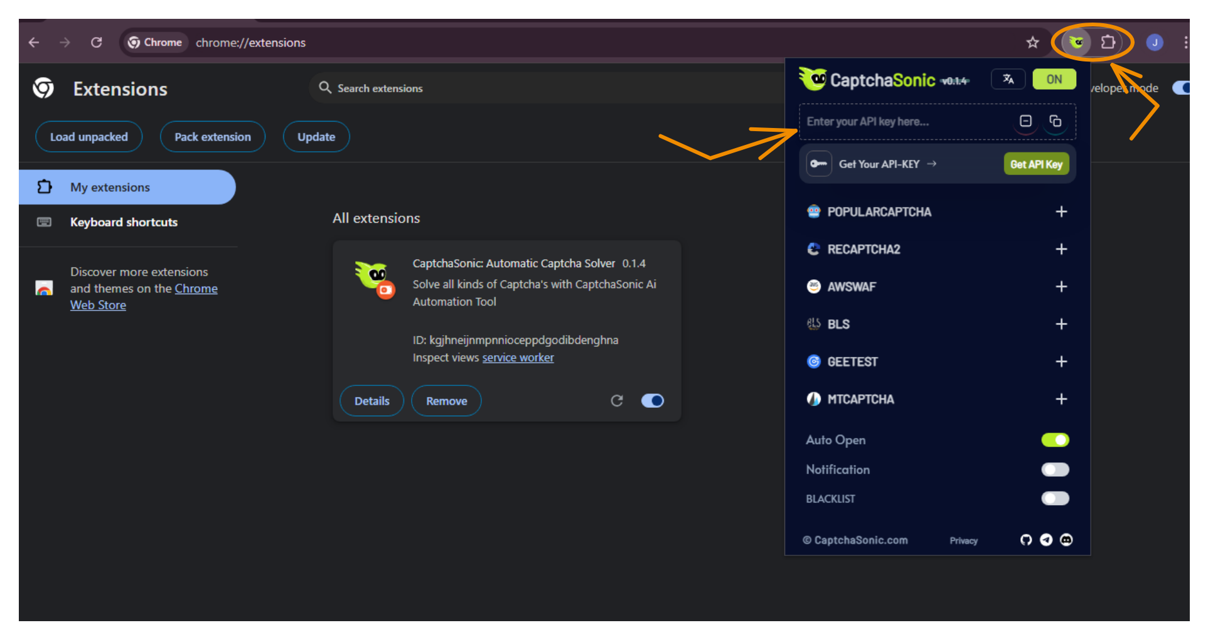1208x640 pixels.
Task: Turn on the BLACKLIST toggle
Action: 1055,499
